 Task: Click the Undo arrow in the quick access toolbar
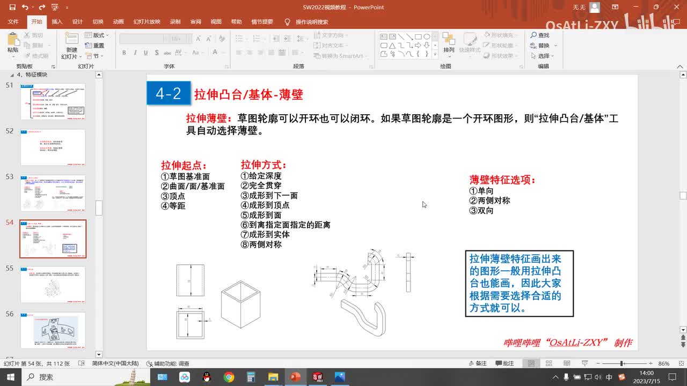(x=25, y=8)
